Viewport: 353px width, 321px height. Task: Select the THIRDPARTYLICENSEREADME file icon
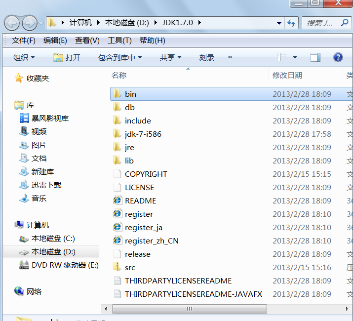click(118, 281)
